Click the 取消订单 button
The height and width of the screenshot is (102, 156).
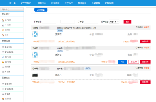(133, 62)
